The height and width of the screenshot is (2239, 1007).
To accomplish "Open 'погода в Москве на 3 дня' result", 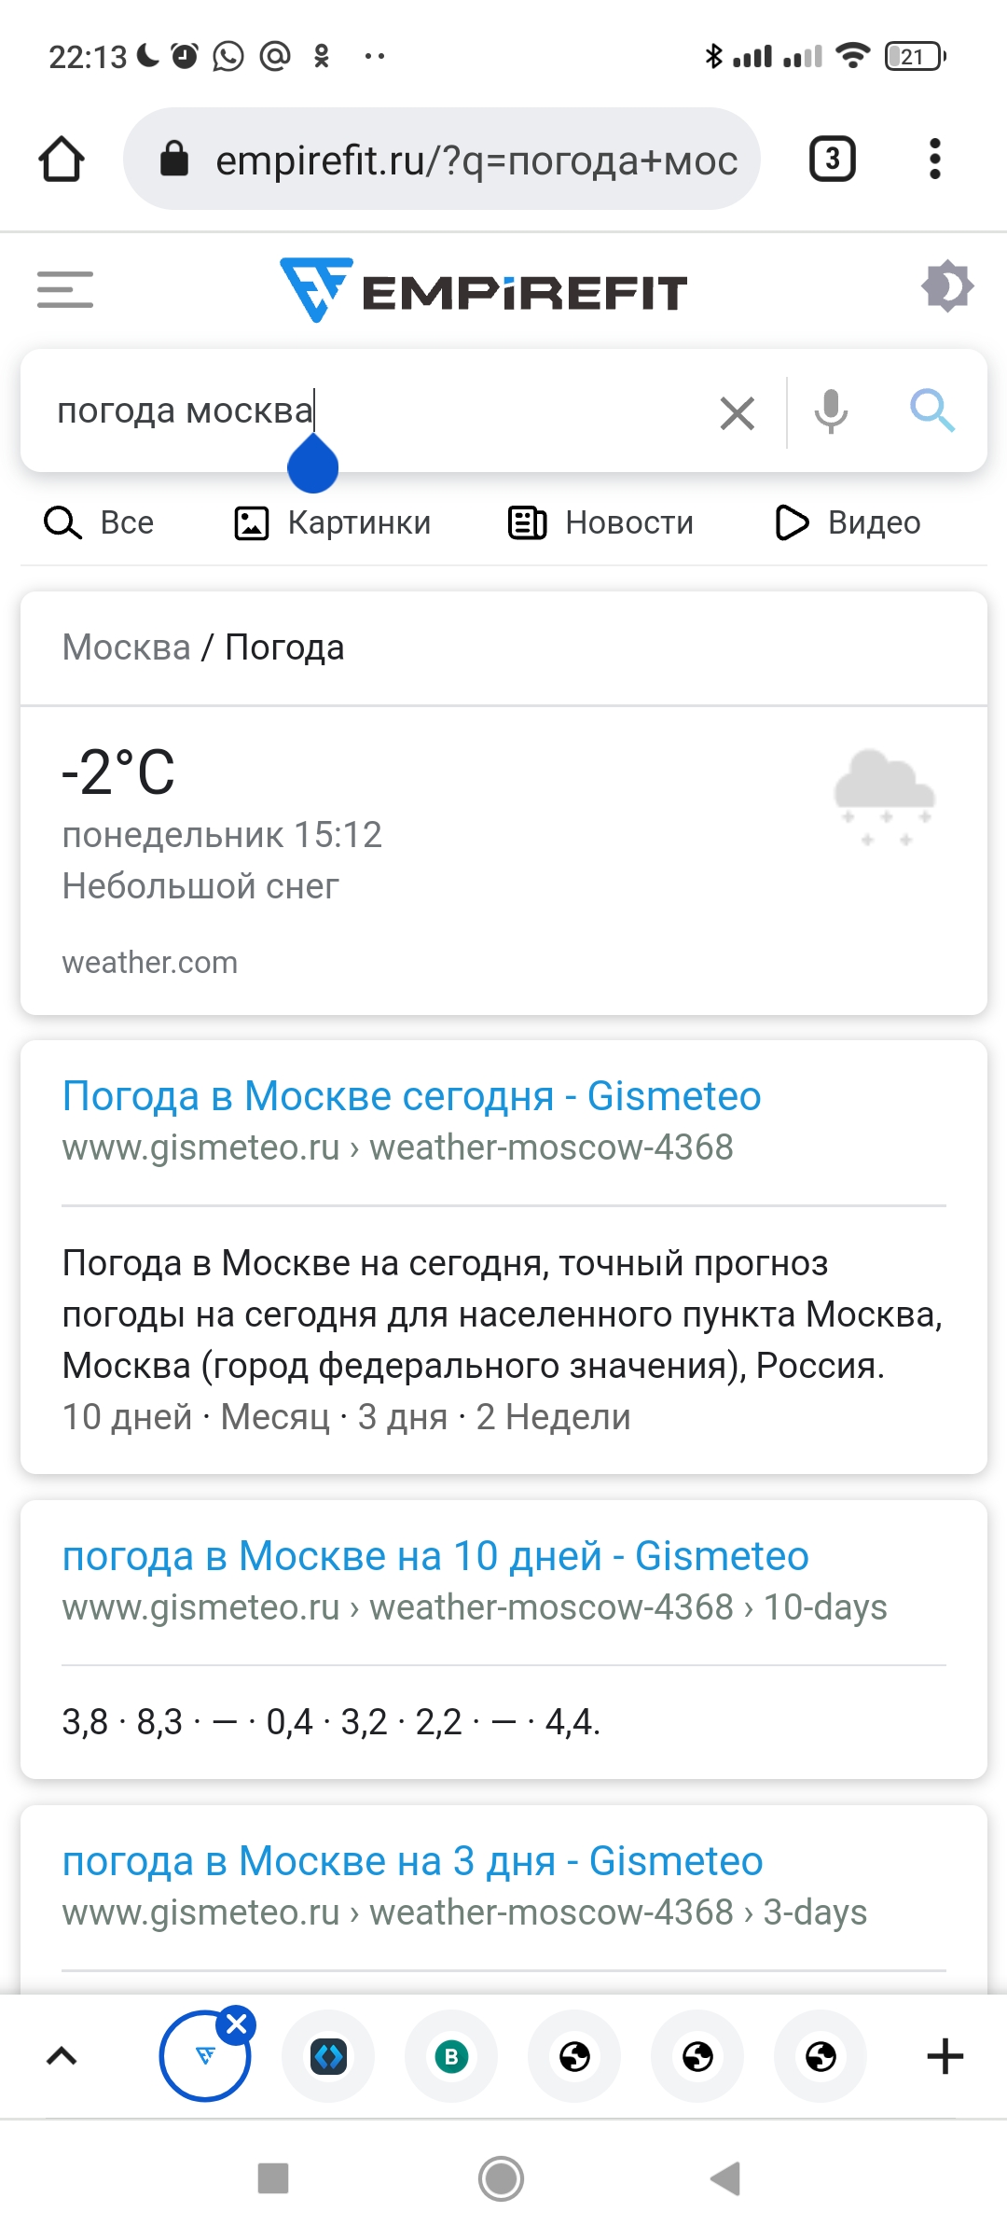I will tap(412, 1861).
